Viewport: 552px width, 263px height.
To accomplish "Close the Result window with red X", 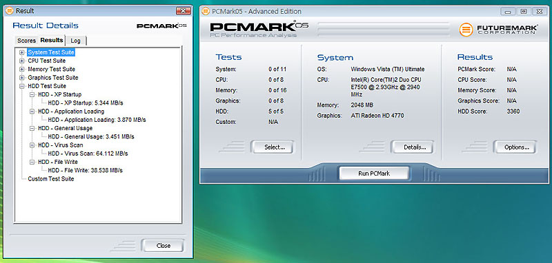I will [183, 11].
